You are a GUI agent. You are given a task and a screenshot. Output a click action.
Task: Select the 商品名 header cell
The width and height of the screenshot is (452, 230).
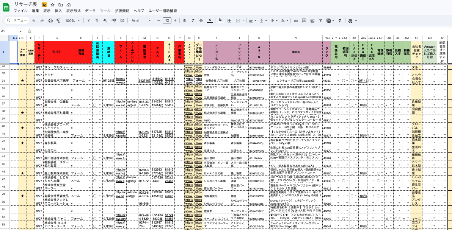tap(296, 52)
